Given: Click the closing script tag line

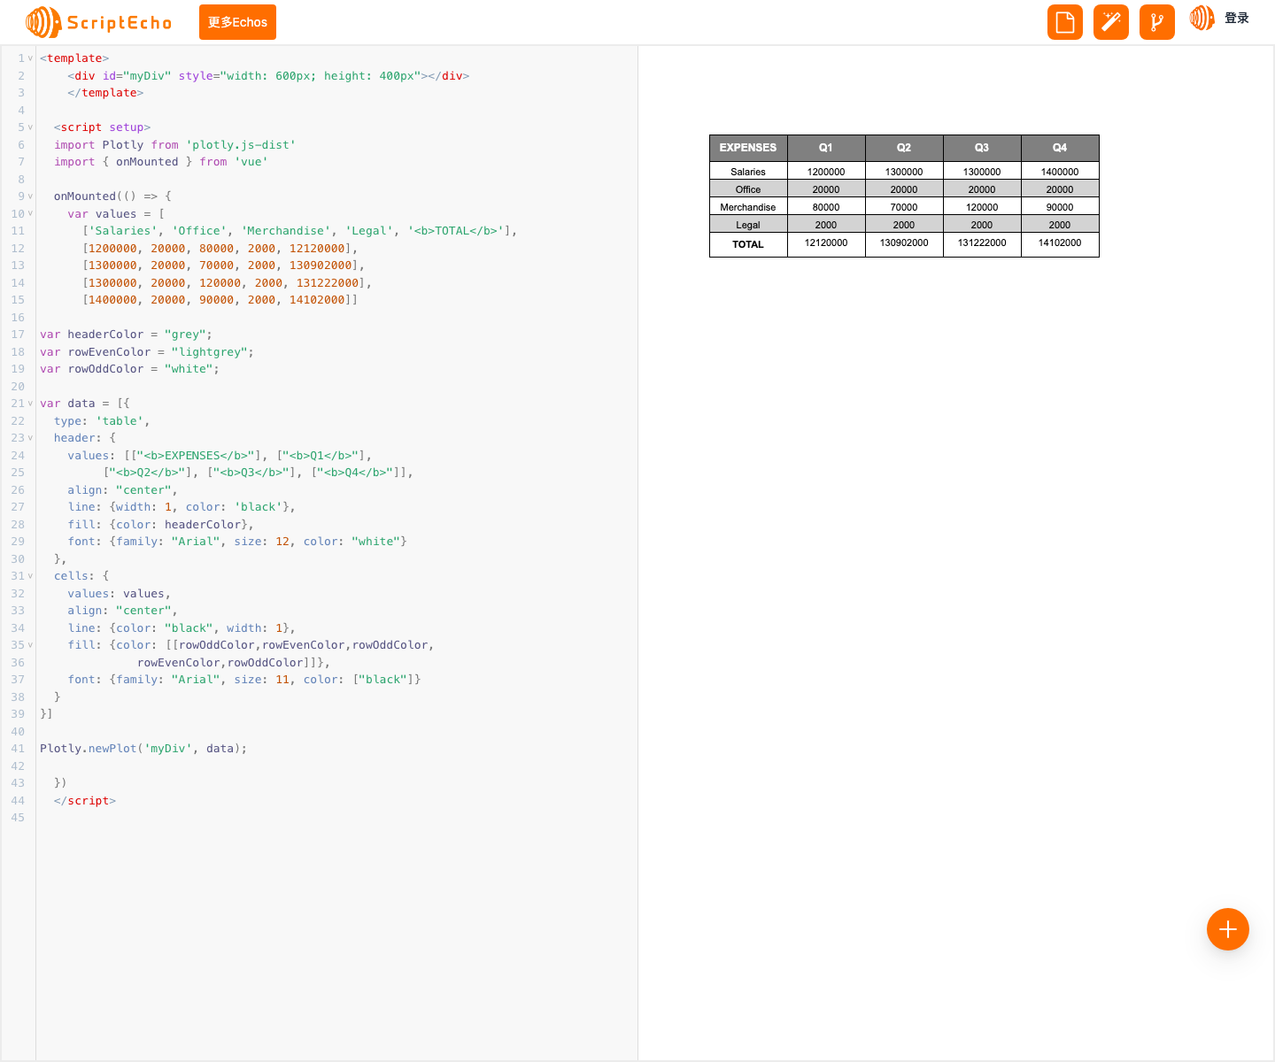Looking at the screenshot, I should (x=84, y=801).
